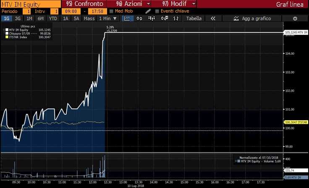Click Agg a grafico chart icon
Screen dimensions: 309x188
coord(236,18)
